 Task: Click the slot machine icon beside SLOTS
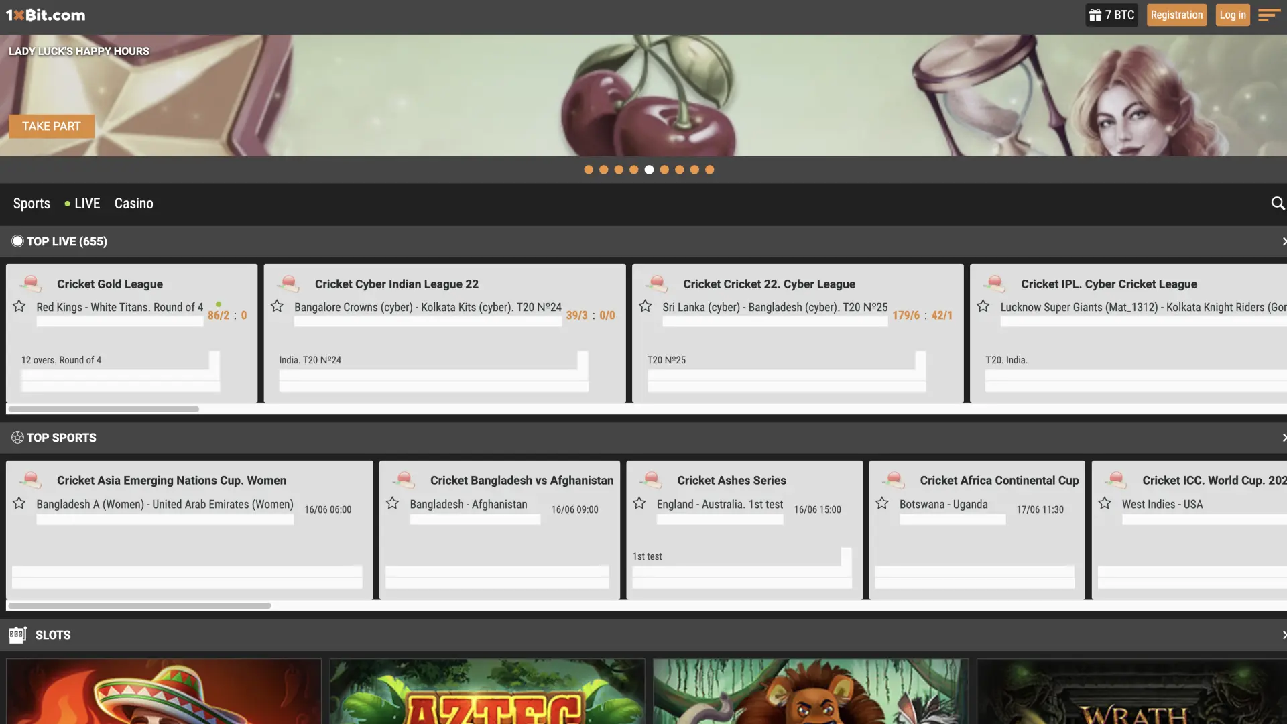point(17,634)
